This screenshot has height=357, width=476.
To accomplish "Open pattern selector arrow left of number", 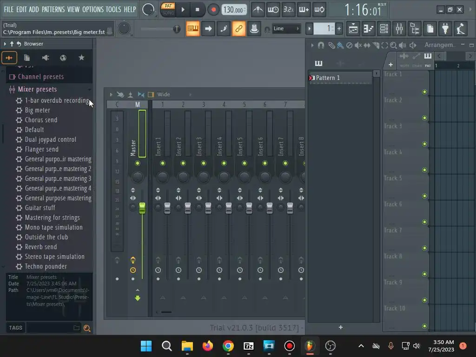I will coord(309,29).
